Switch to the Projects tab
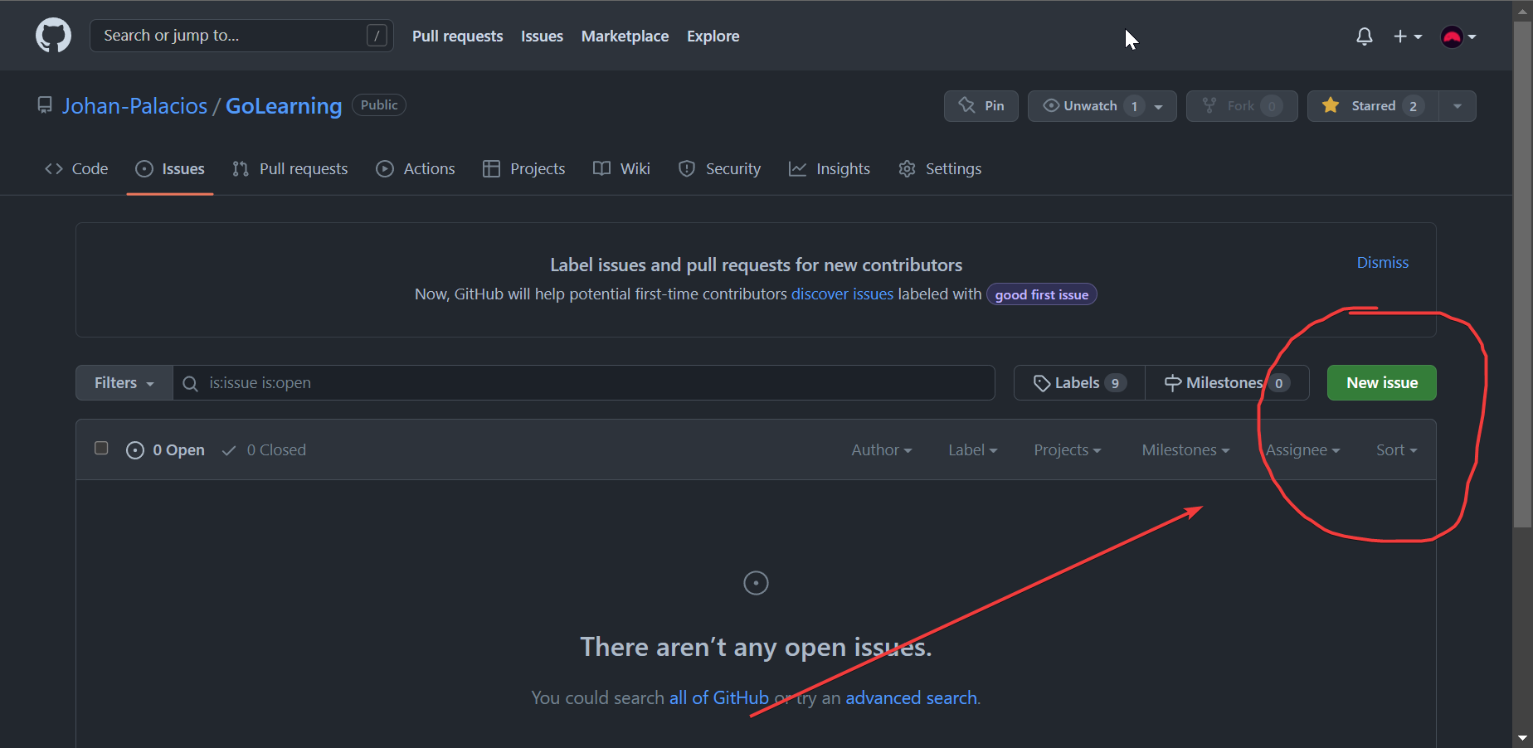 pyautogui.click(x=524, y=169)
